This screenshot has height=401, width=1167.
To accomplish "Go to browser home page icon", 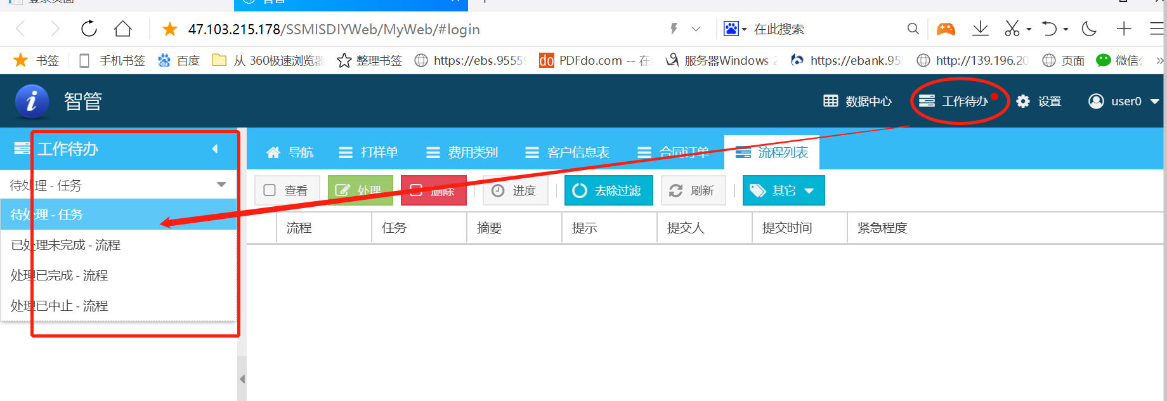I will tap(123, 29).
